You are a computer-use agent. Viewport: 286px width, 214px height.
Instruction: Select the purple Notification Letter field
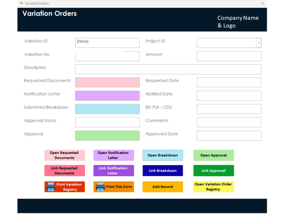(x=107, y=96)
